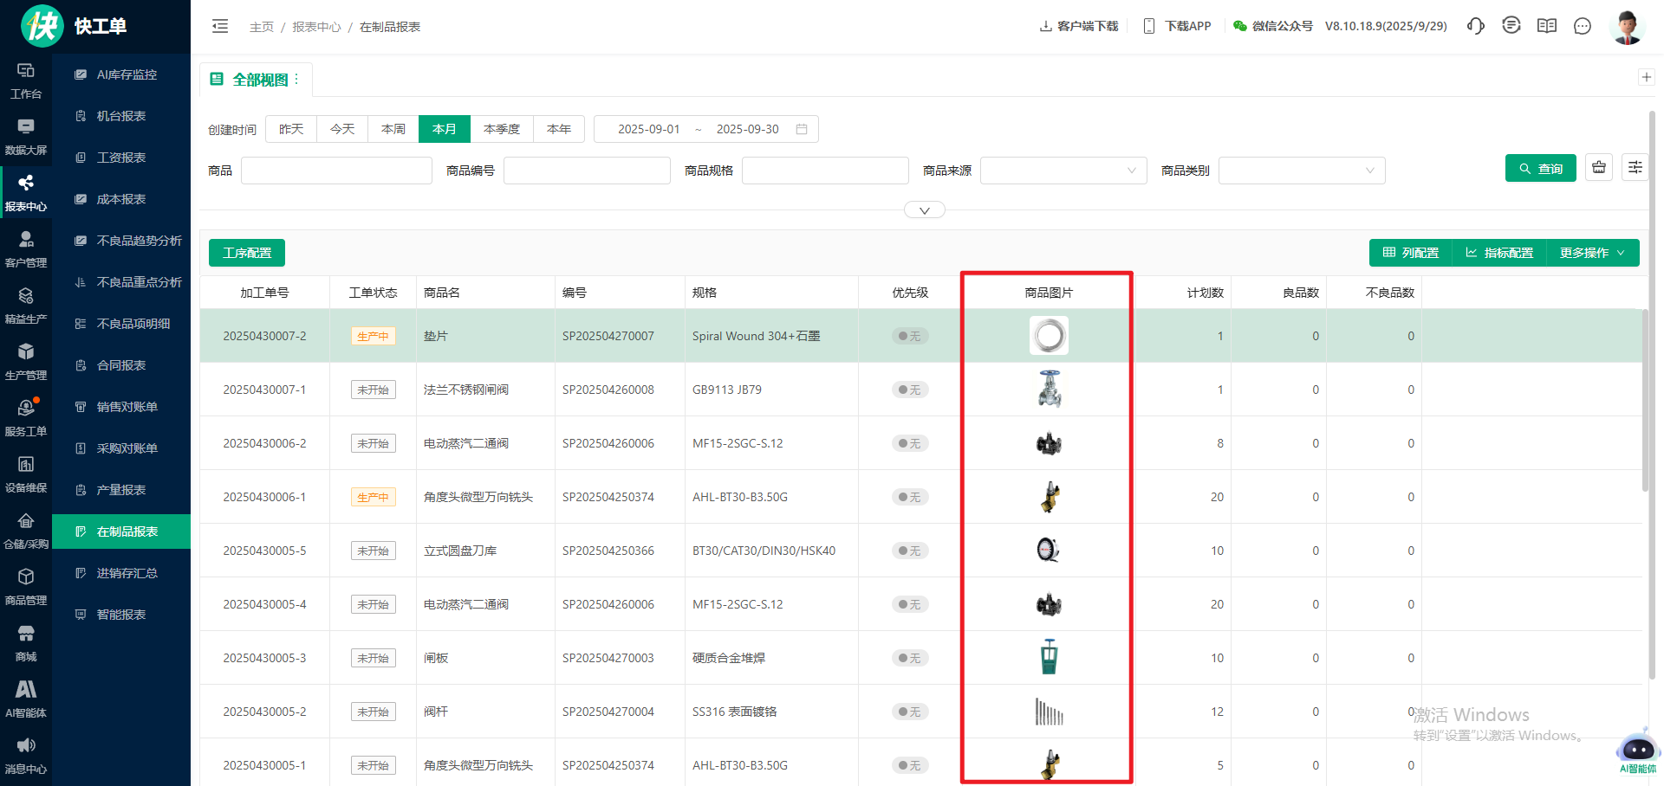1664x786 pixels.
Task: Click the customer service headset icon
Action: coord(1476,26)
